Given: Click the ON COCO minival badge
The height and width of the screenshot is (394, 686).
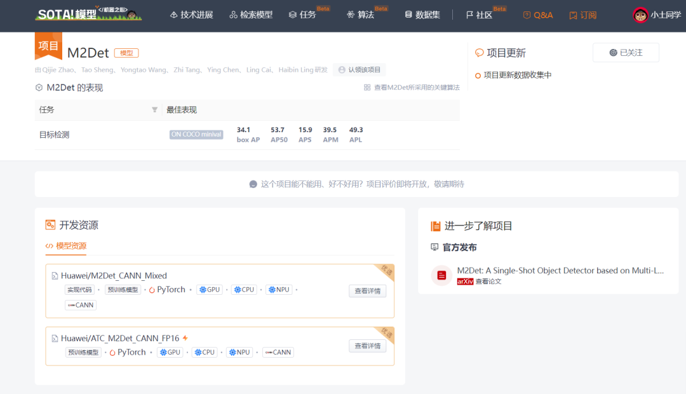Looking at the screenshot, I should [196, 134].
